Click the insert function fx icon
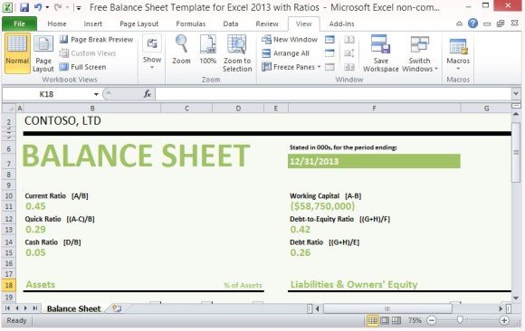This screenshot has height=331, width=525. [x=148, y=94]
